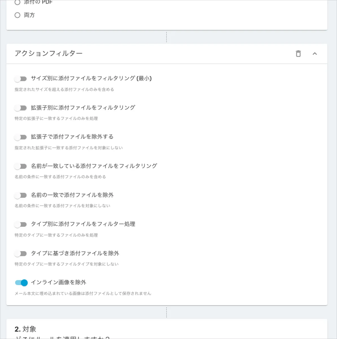Click the 2. 対象 section heading

pos(25,329)
